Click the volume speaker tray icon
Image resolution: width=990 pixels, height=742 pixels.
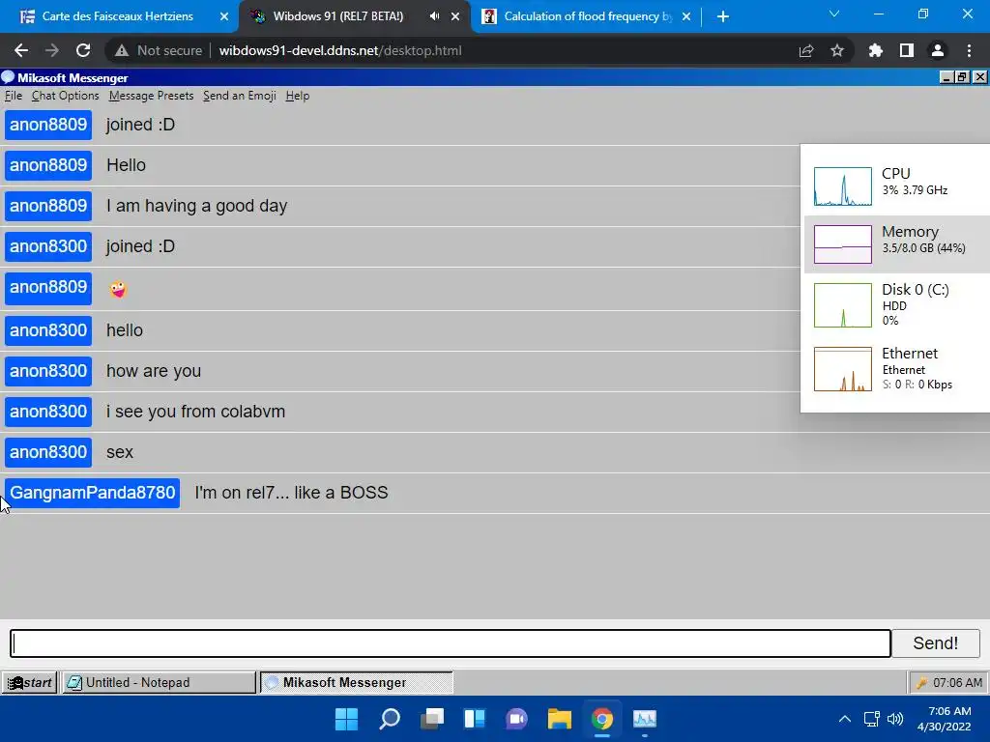point(894,719)
